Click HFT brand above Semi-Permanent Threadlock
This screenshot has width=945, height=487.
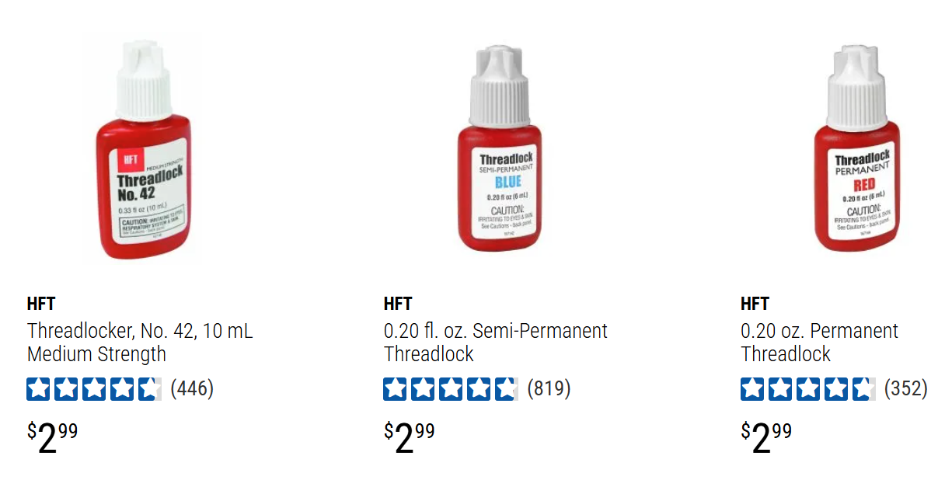click(x=398, y=304)
